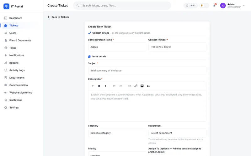The width and height of the screenshot is (251, 156).
Task: Insert a bulleted list in description
Action: click(114, 86)
